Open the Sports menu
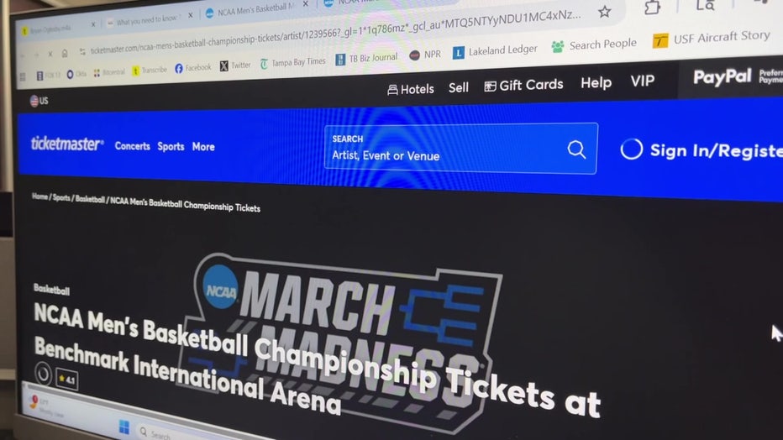This screenshot has height=440, width=783. click(171, 146)
